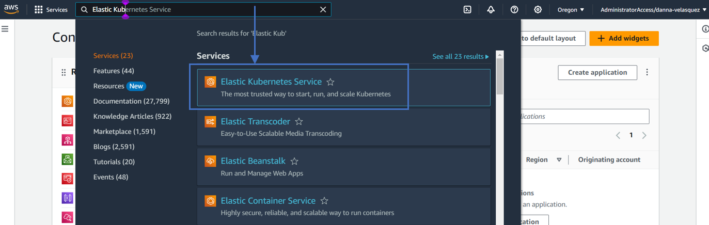Click the AWS logo
709x225 pixels.
click(11, 9)
